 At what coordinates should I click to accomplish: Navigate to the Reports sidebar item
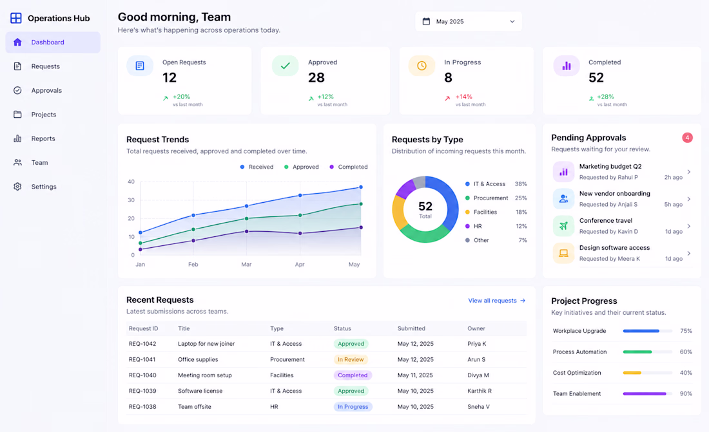click(x=53, y=138)
